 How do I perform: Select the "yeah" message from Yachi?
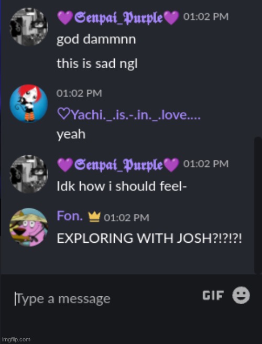71,134
